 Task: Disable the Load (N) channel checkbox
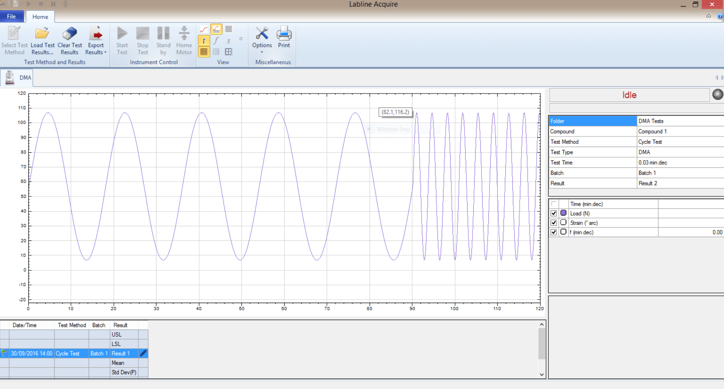coord(554,213)
